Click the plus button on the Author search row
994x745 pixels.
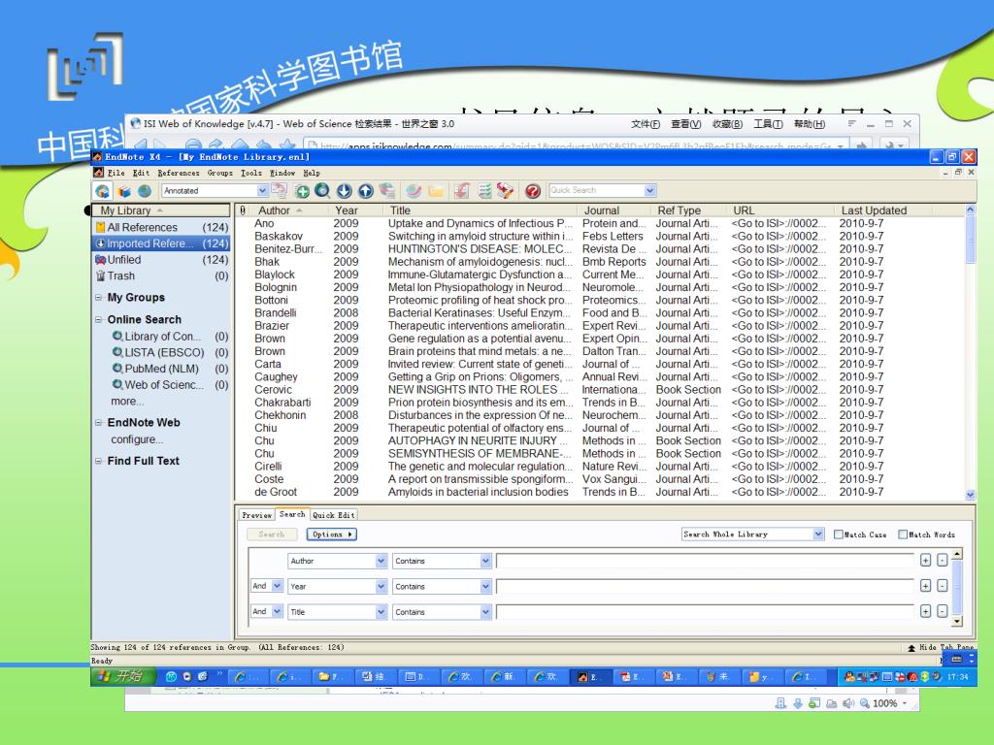tap(925, 560)
